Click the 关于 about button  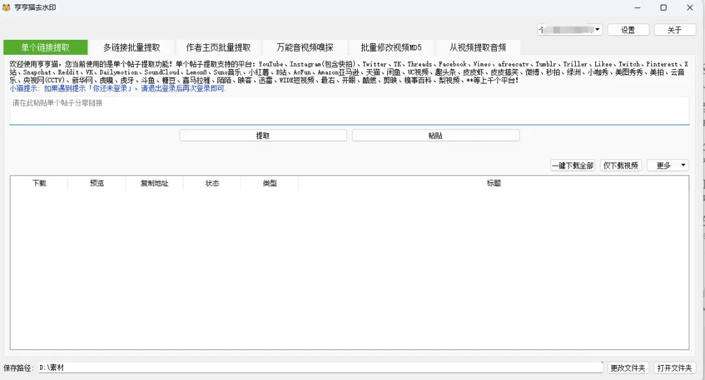pos(674,30)
